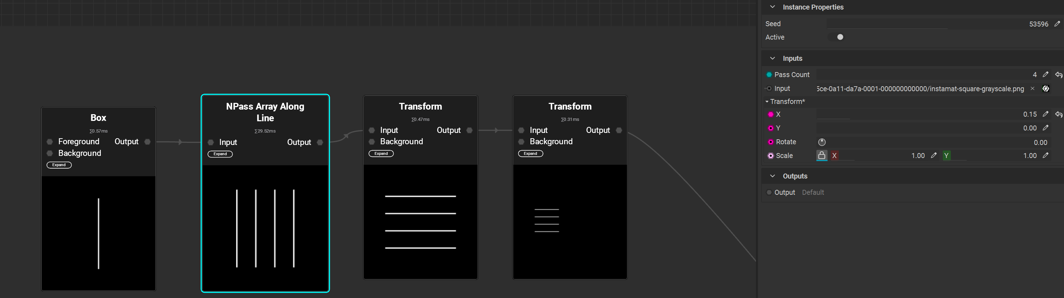Clear the Input image using the X icon
This screenshot has height=298, width=1064.
click(x=1032, y=89)
